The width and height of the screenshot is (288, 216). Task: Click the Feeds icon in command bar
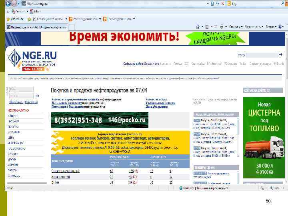tap(207, 27)
